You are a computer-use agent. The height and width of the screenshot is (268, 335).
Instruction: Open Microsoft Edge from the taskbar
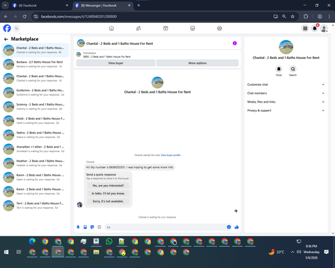coord(32,242)
